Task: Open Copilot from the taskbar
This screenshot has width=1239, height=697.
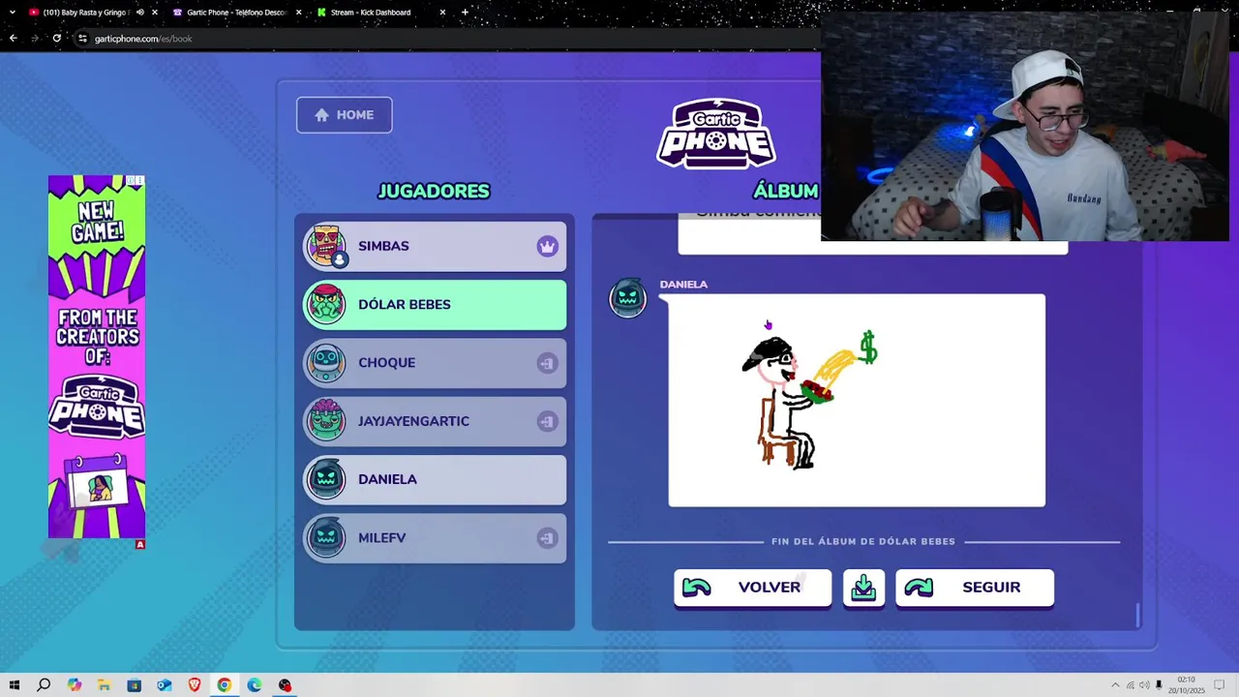Action: pyautogui.click(x=75, y=685)
